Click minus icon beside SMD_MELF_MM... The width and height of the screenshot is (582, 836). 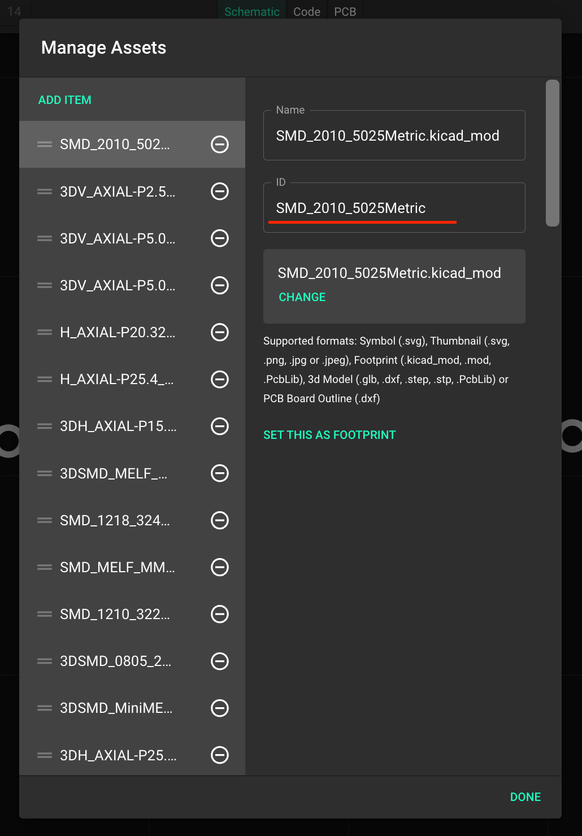coord(220,567)
